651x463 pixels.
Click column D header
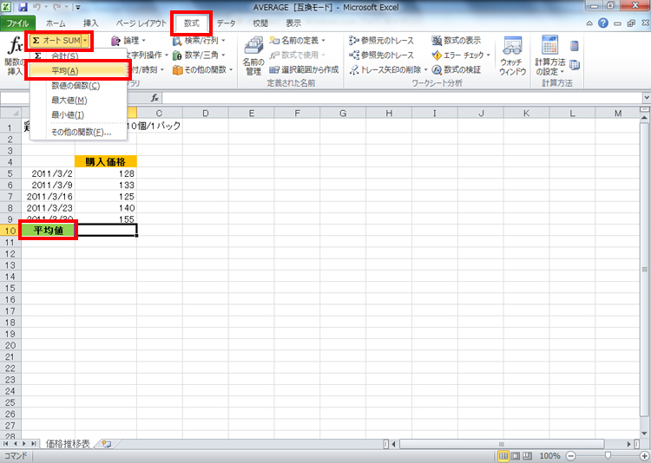tap(205, 114)
